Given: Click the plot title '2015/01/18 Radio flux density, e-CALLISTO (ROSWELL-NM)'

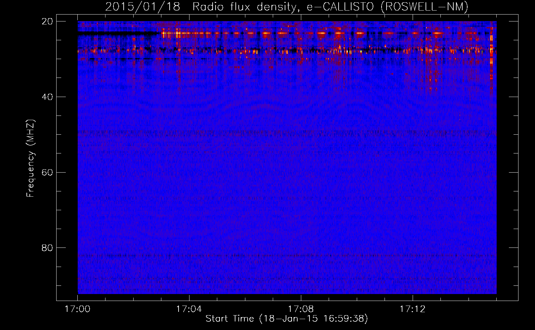Looking at the screenshot, I should pyautogui.click(x=287, y=7).
